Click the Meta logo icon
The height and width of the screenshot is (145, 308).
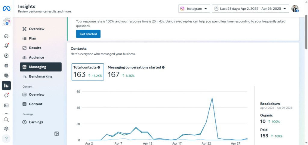[6, 9]
